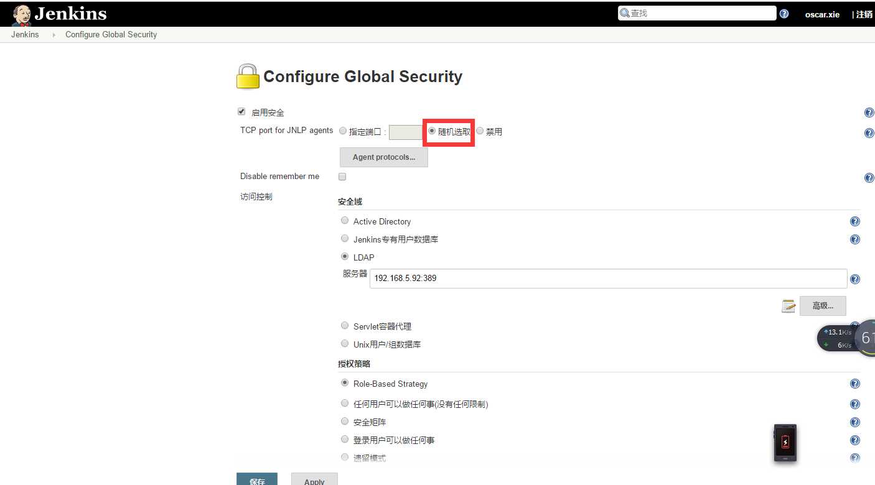The height and width of the screenshot is (485, 875).
Task: Select 任何用户可以做任何事 radio button
Action: coord(345,403)
